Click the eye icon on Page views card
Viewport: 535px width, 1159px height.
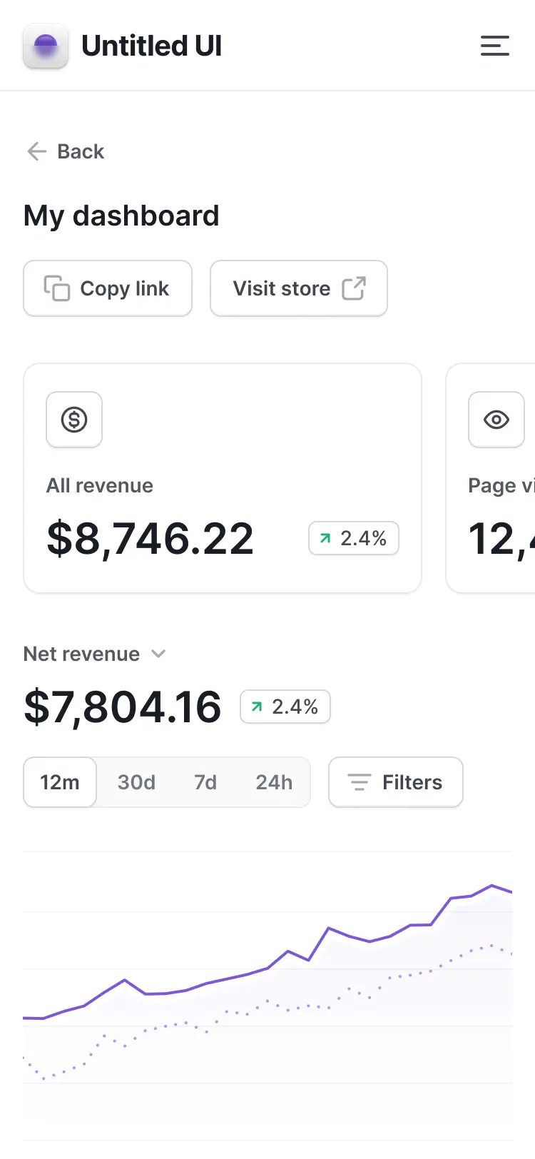(x=496, y=420)
